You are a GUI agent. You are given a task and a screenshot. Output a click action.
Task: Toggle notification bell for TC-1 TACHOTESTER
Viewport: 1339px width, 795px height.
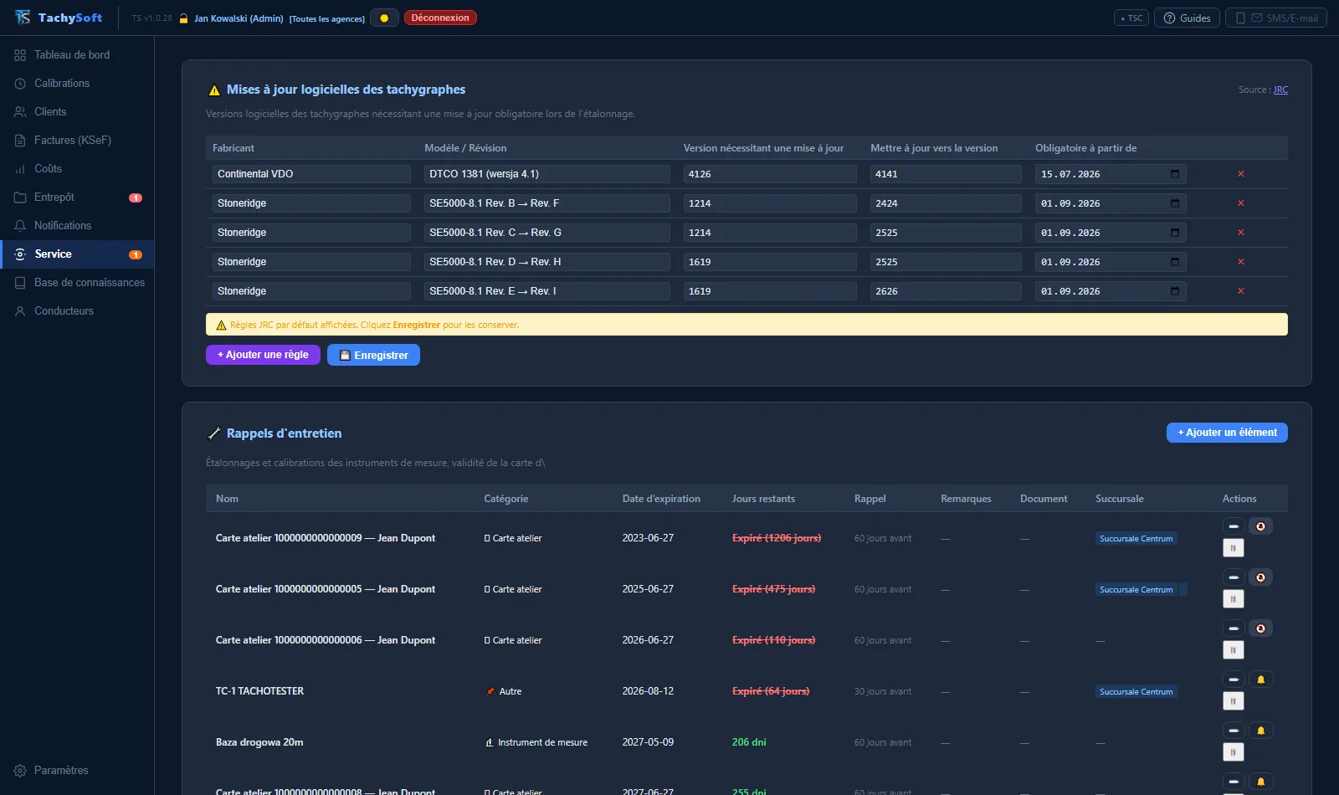click(1260, 680)
